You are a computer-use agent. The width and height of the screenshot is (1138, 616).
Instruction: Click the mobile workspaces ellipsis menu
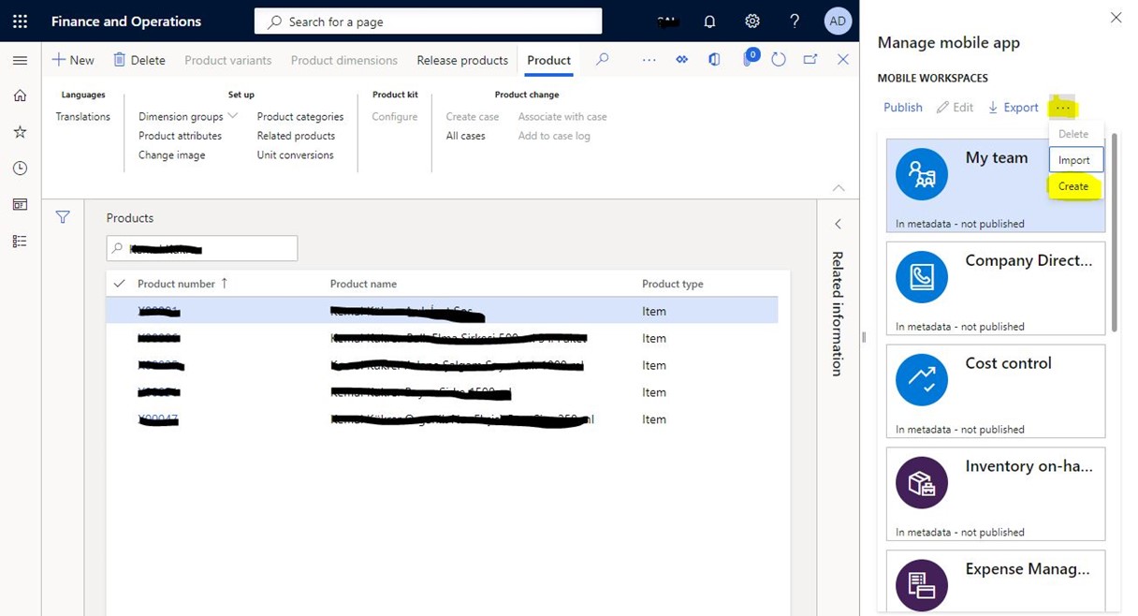[x=1062, y=108]
